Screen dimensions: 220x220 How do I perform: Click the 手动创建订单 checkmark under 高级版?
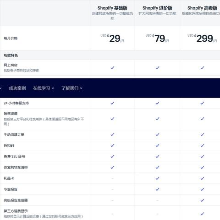202,134
